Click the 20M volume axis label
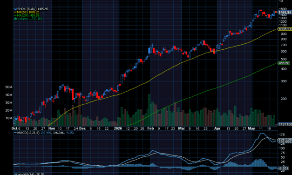292x175 pixels. click(9, 111)
